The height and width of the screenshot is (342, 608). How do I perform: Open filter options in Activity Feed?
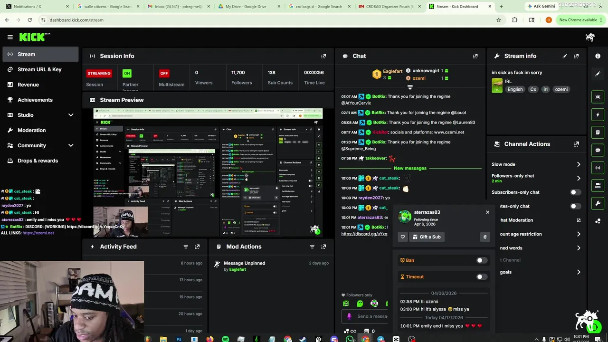[x=186, y=247]
